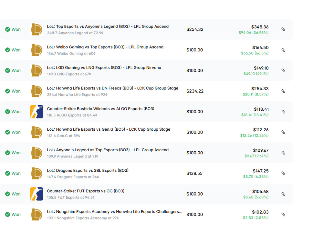Click link icon for Anyone's Legend vs Top Esports

[x=283, y=153]
